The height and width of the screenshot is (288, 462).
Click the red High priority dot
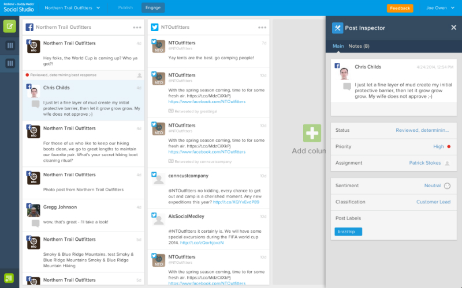pos(449,146)
